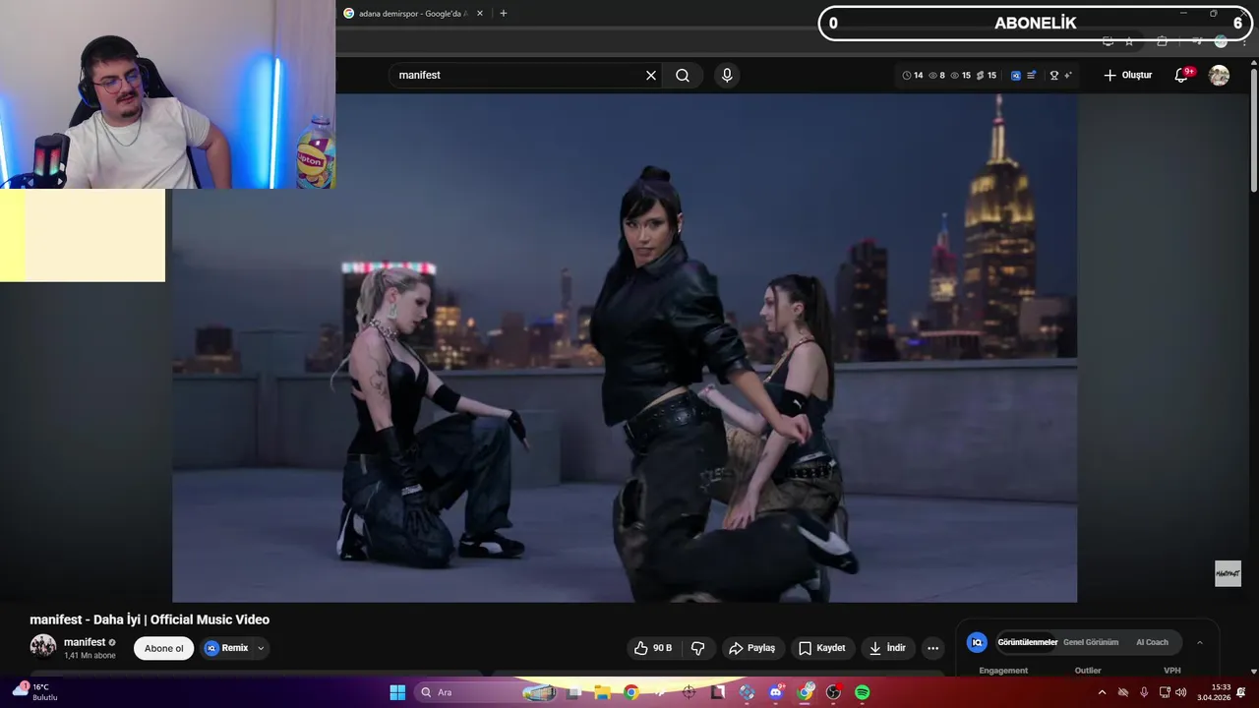Viewport: 1259px width, 708px height.
Task: Open Task View in the taskbar
Action: click(574, 692)
